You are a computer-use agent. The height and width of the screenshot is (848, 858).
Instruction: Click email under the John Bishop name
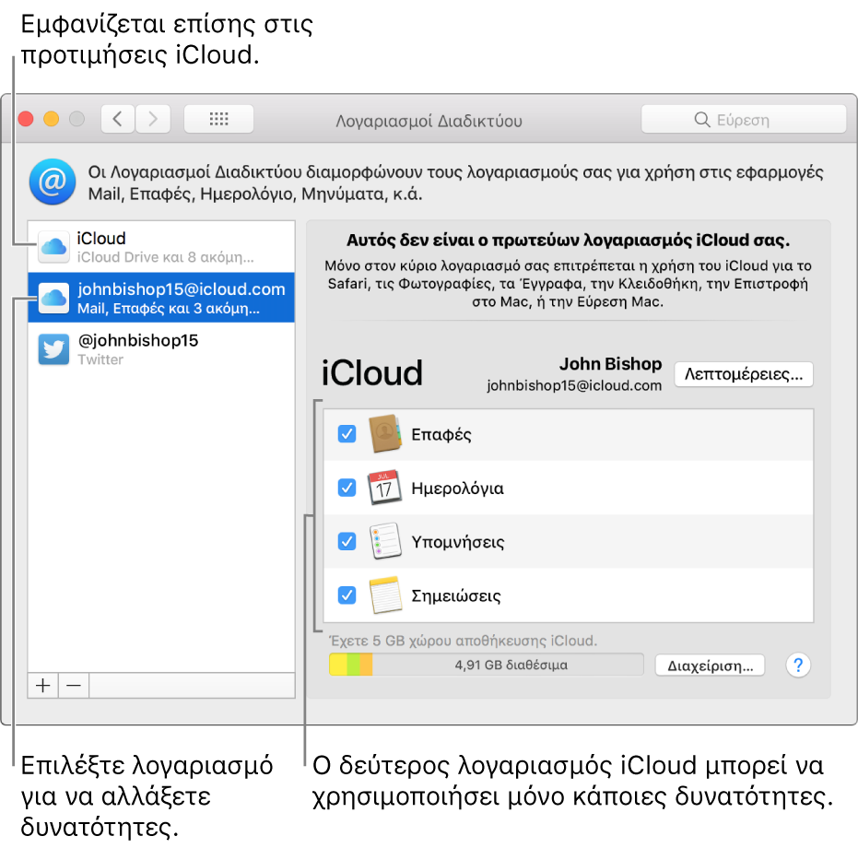pyautogui.click(x=574, y=385)
